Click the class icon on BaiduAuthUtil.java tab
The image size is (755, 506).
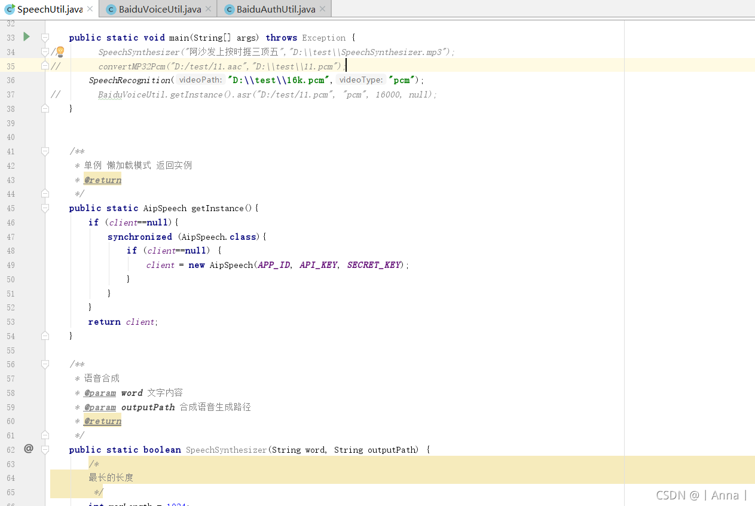click(229, 9)
